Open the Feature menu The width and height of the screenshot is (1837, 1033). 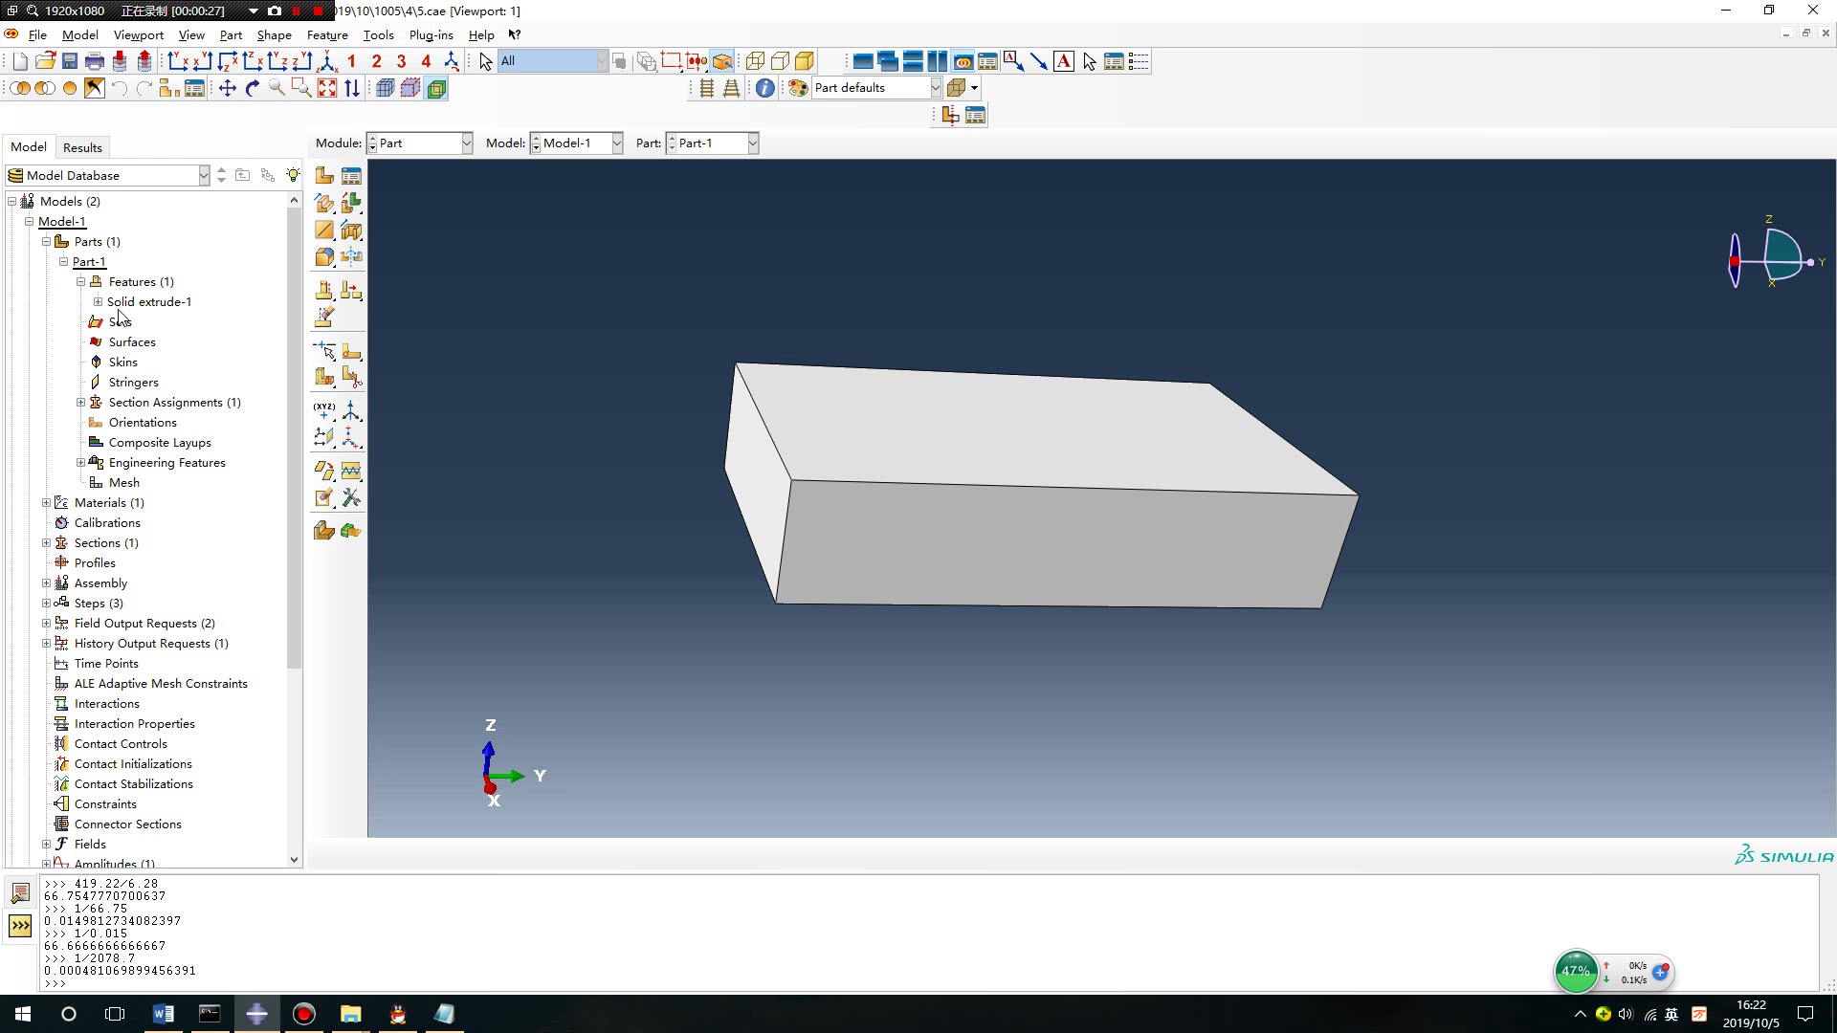pyautogui.click(x=327, y=34)
